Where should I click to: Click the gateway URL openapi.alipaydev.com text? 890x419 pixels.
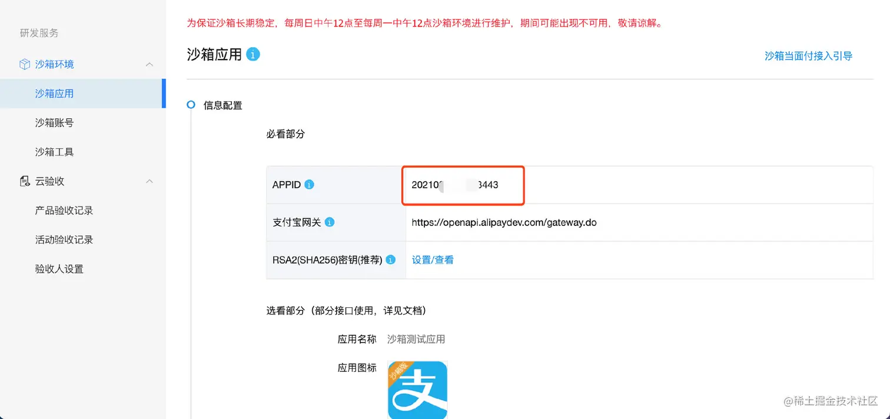pos(504,222)
